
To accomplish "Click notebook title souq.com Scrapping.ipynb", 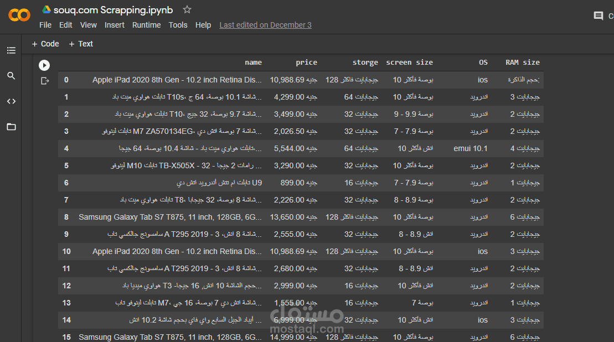I will (113, 10).
